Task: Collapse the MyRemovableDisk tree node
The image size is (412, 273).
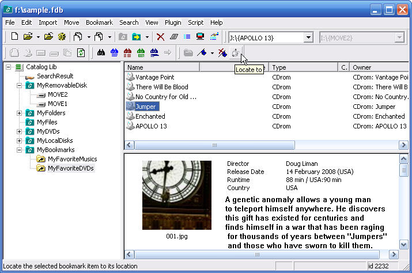Action: (19, 85)
